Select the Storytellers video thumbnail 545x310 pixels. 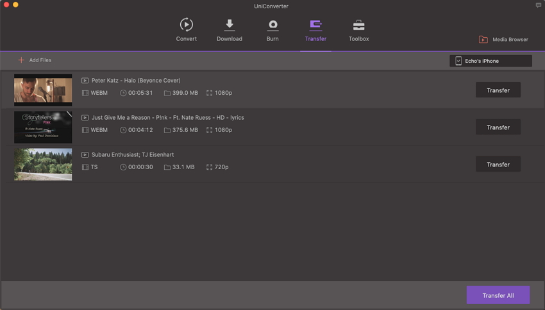[43, 127]
